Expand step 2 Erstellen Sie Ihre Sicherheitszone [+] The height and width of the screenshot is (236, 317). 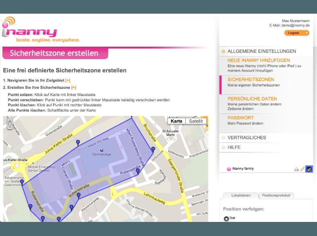73,88
